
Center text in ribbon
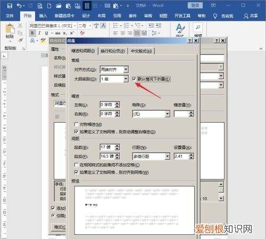click(x=123, y=33)
